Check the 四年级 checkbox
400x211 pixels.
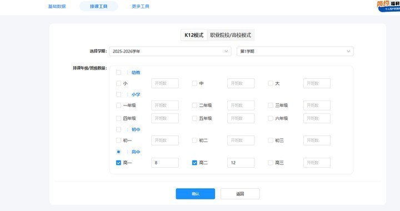tap(118, 118)
